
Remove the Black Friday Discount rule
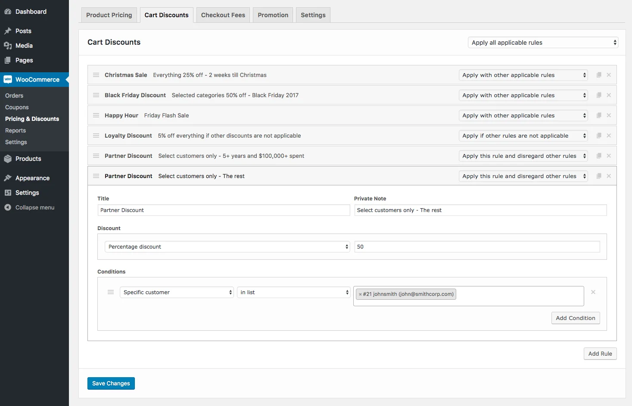tap(609, 95)
